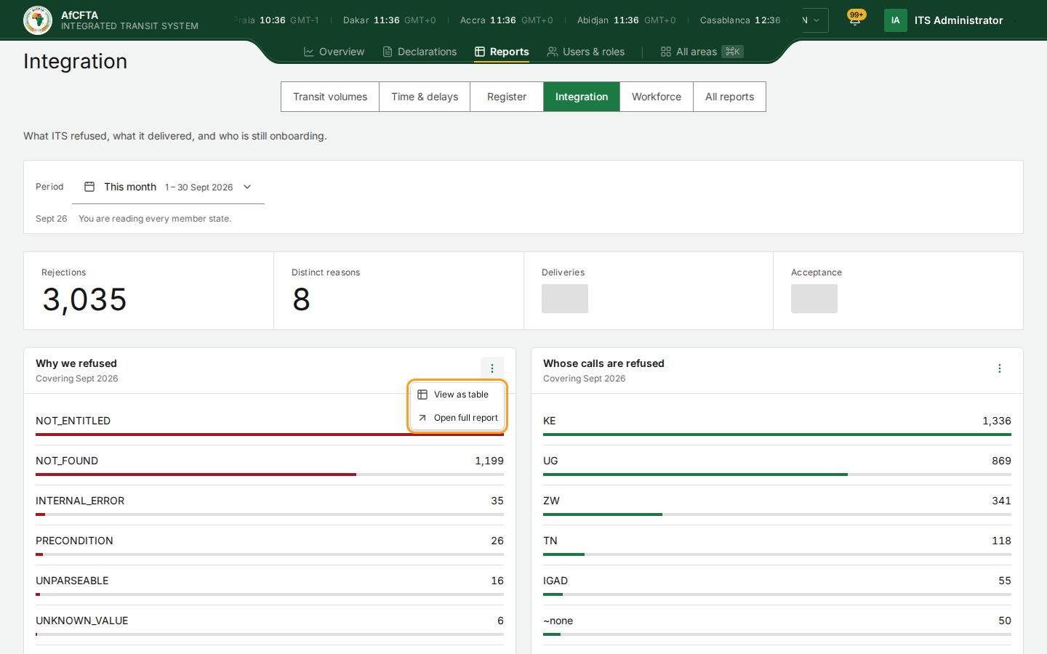Screen dimensions: 1047x654
Task: Open the ITS Administrator account menu
Action: 953,20
